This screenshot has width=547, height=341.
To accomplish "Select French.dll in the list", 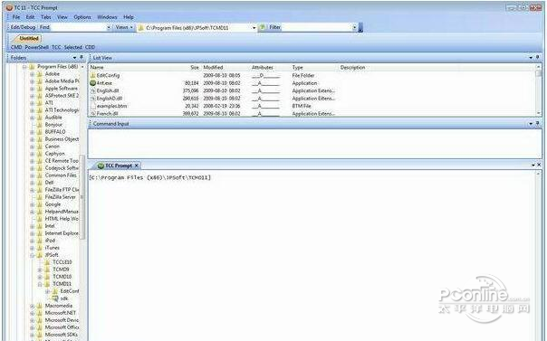I will coord(107,113).
